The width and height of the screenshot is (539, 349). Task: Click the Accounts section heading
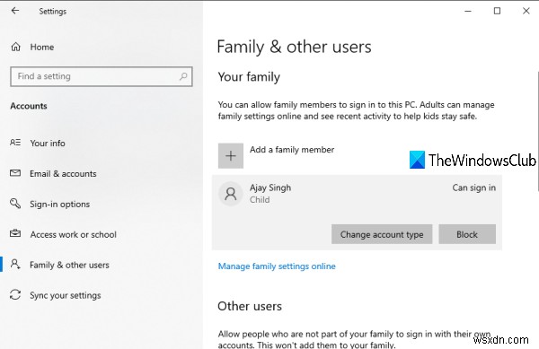(29, 106)
